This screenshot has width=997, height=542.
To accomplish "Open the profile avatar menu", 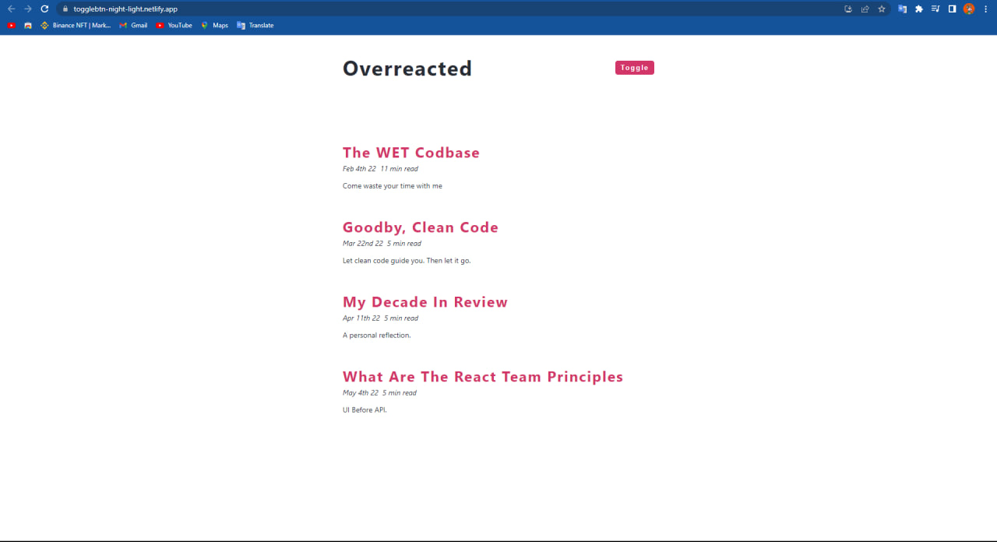I will click(x=969, y=9).
